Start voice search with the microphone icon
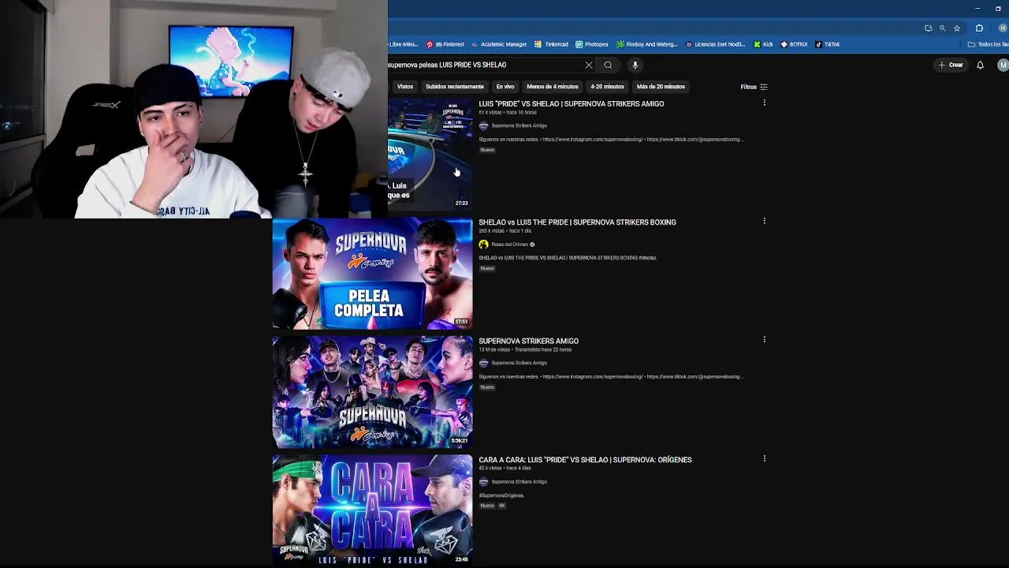Viewport: 1009px width, 568px height. click(635, 65)
